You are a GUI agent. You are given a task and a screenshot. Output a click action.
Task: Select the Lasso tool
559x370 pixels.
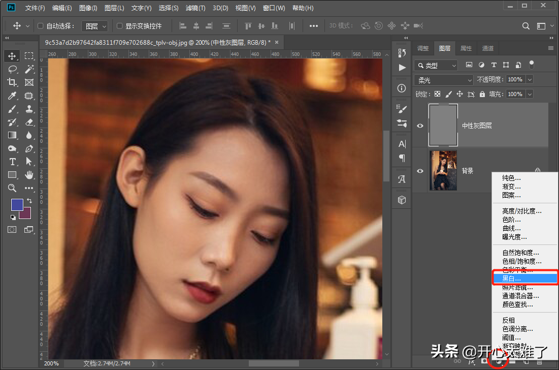[13, 69]
